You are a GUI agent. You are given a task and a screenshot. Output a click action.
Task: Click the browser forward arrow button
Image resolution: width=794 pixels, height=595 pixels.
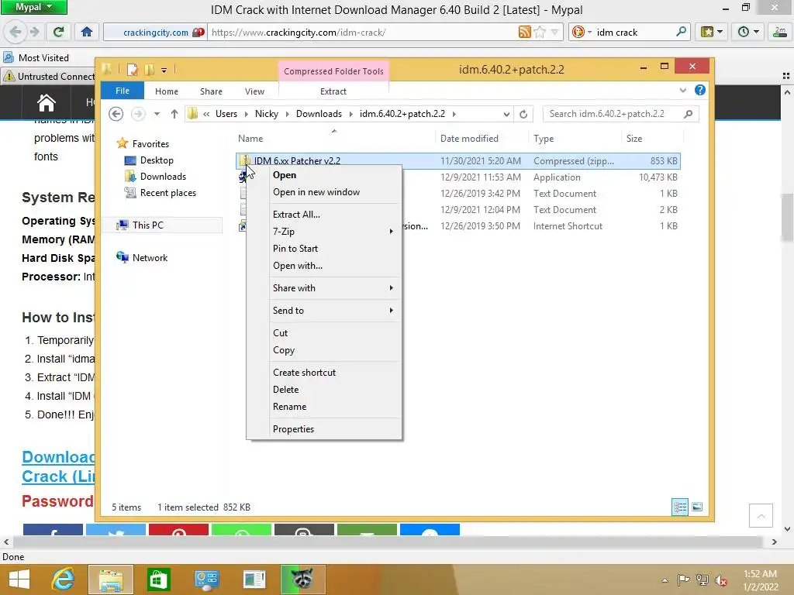point(34,32)
